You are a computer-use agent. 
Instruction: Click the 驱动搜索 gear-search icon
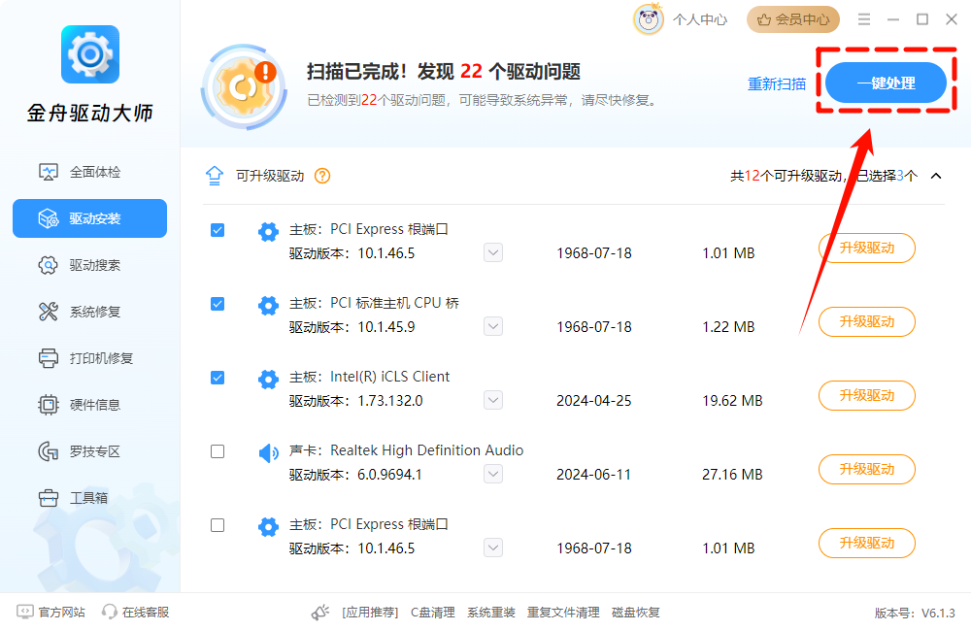[49, 265]
